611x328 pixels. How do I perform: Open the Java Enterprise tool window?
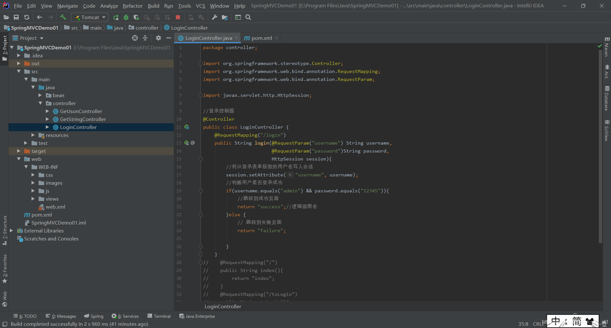[x=197, y=316]
